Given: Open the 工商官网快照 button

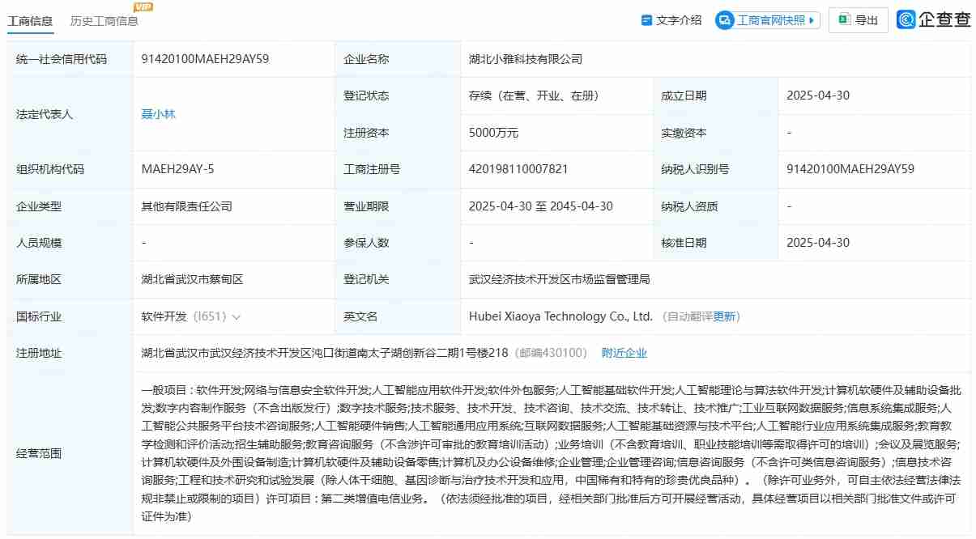Looking at the screenshot, I should 768,20.
